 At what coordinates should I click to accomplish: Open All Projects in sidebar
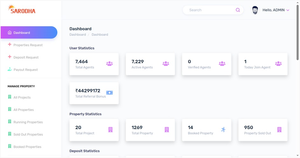[22, 97]
